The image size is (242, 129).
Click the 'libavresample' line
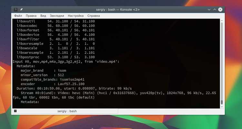[x=56, y=44]
